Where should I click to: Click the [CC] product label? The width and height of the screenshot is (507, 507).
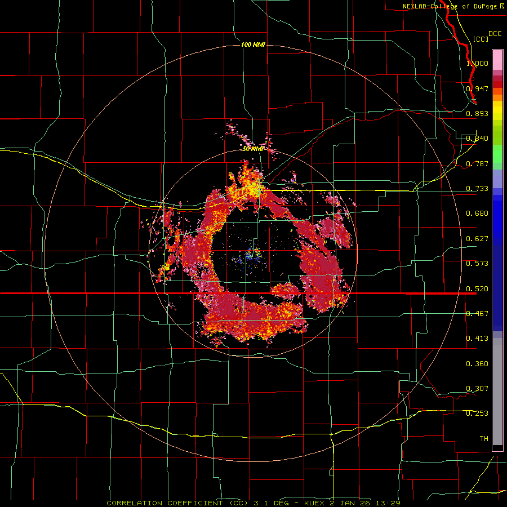point(481,39)
